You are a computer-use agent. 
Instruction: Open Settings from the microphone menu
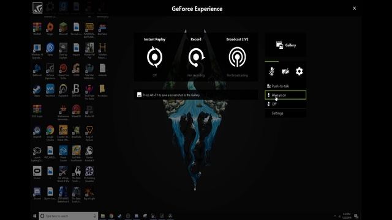click(x=285, y=113)
